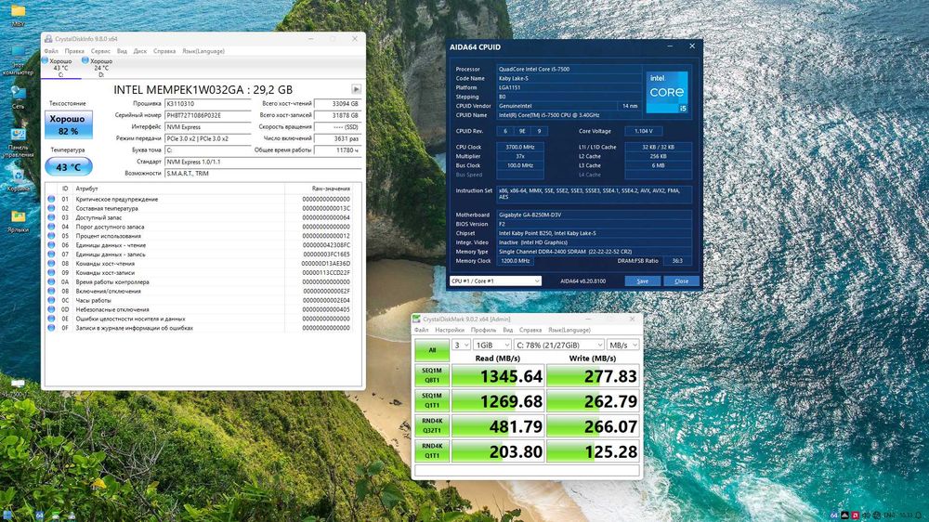This screenshot has height=522, width=929.
Task: Click the Число включений value 3631 раз
Action: (337, 138)
